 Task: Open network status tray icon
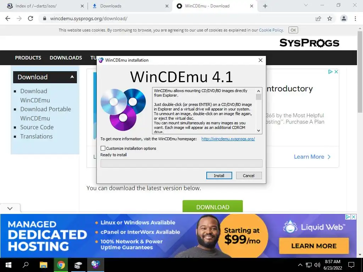309,265
